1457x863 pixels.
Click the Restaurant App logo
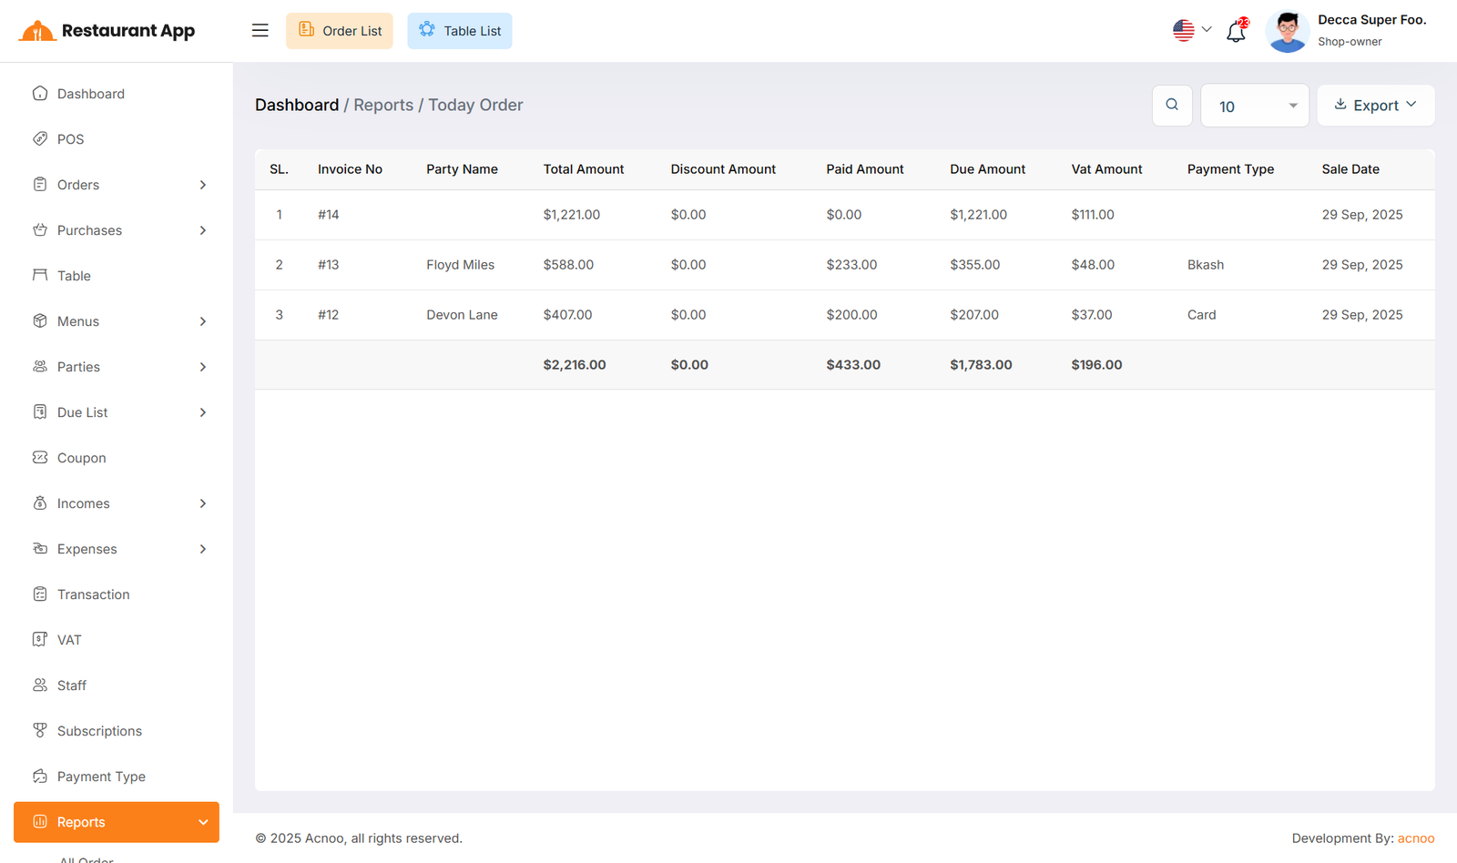point(107,31)
